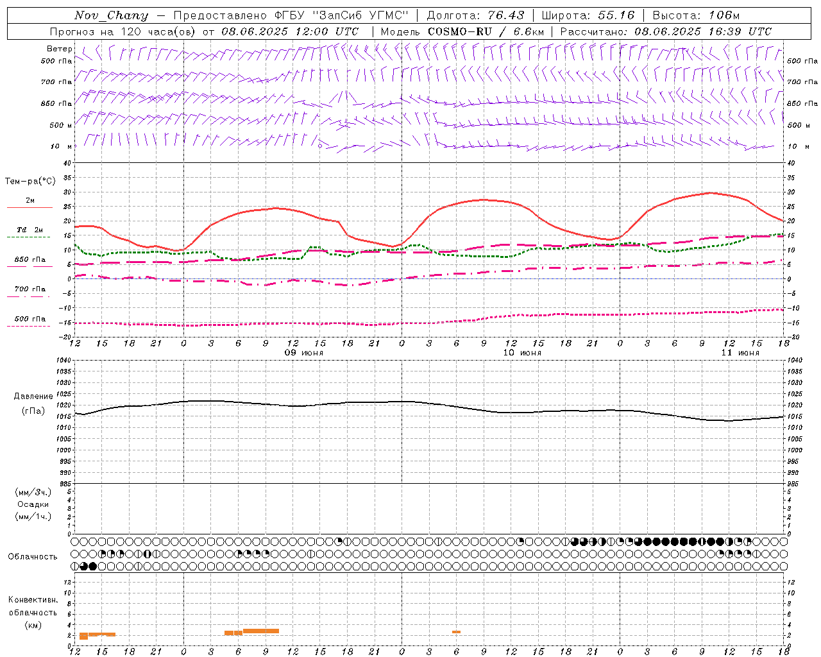
Task: Click the timestamp Рассчитано: 08.06.2025 16:39 UTC
Action: 666,31
